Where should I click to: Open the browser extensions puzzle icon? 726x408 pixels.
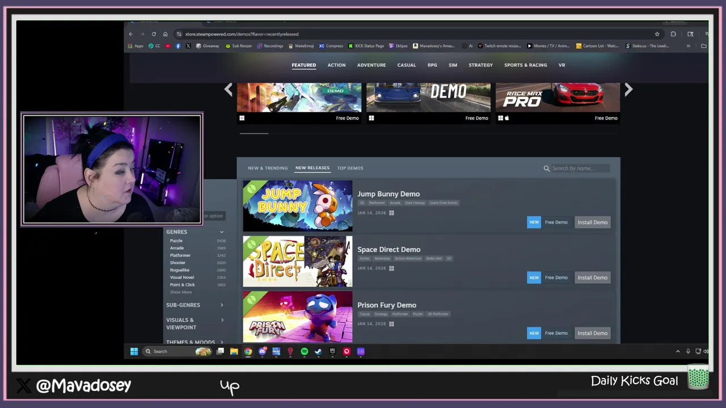[x=673, y=34]
